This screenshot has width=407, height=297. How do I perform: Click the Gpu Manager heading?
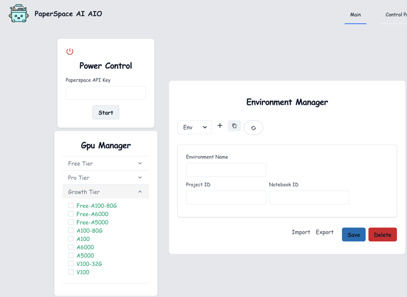(106, 145)
